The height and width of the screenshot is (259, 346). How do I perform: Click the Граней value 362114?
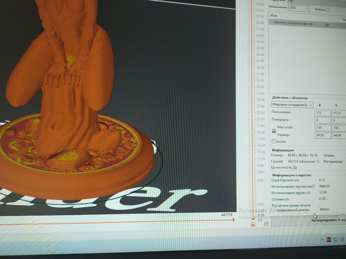[293, 161]
